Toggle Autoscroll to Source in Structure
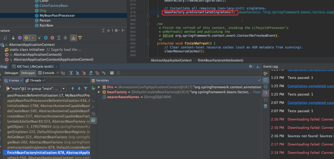334x159 pixels. [73, 38]
